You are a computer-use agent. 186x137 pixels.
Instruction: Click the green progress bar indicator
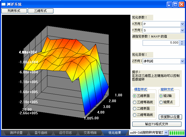click(x=176, y=133)
